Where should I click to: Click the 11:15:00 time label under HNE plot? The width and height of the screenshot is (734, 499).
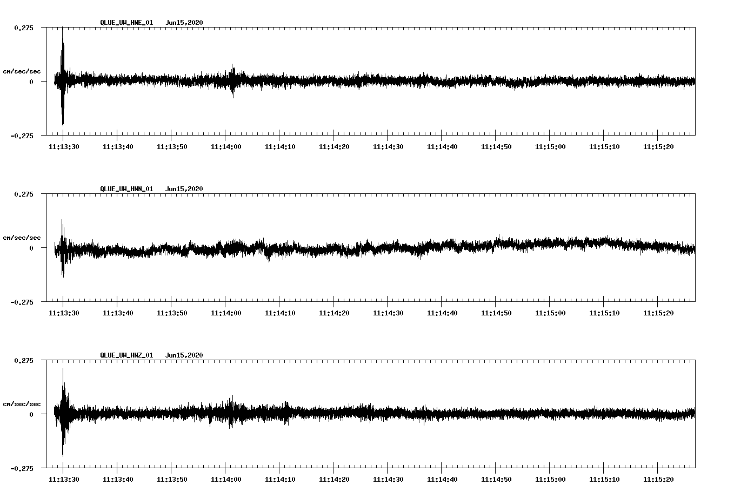pyautogui.click(x=550, y=147)
